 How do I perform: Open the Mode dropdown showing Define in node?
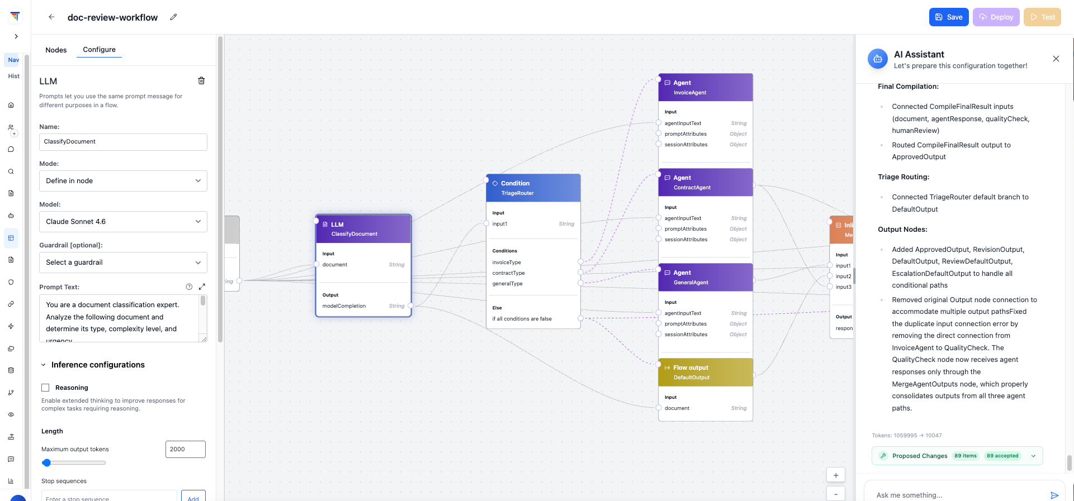click(123, 181)
